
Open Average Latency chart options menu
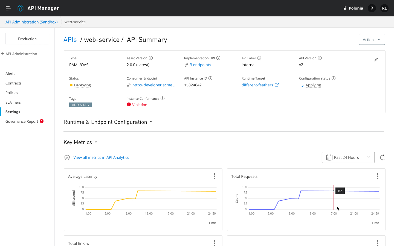coord(215,176)
